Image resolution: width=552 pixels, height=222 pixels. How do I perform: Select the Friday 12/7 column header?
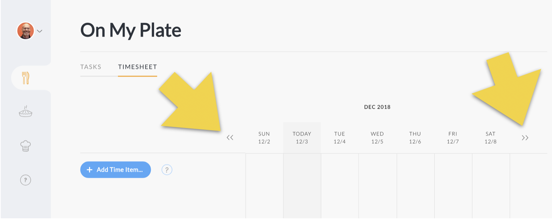[453, 138]
